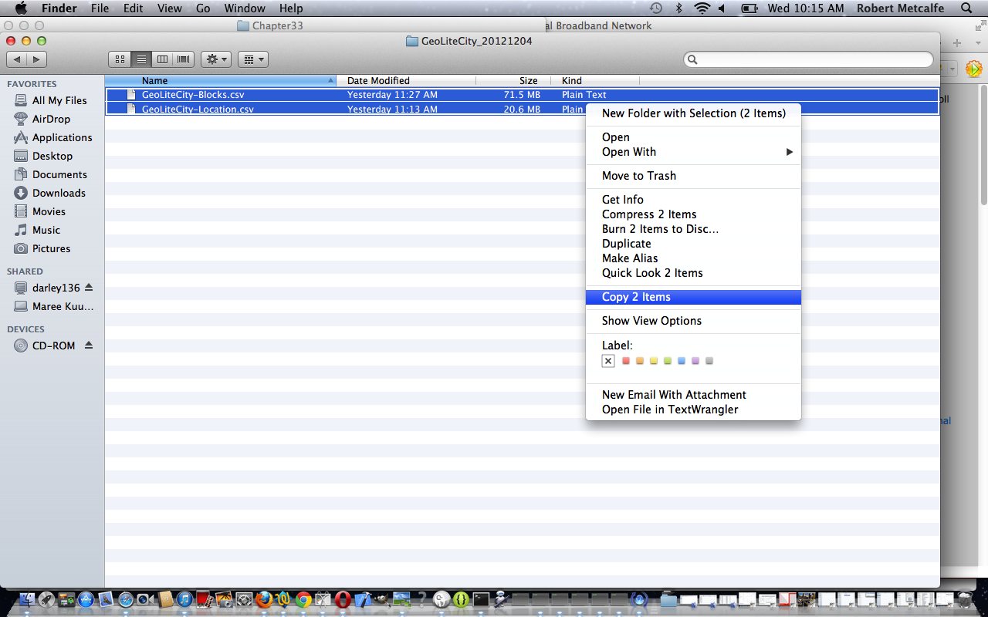
Task: Select Move to Trash menu entry
Action: tap(638, 176)
